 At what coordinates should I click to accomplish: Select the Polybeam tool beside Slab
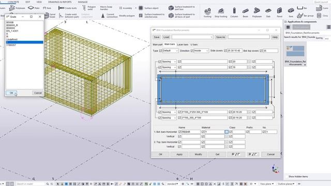click(x=257, y=12)
